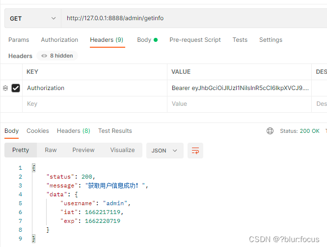This screenshot has height=247, width=327.
Task: Select the Preview view button
Action: 83,150
